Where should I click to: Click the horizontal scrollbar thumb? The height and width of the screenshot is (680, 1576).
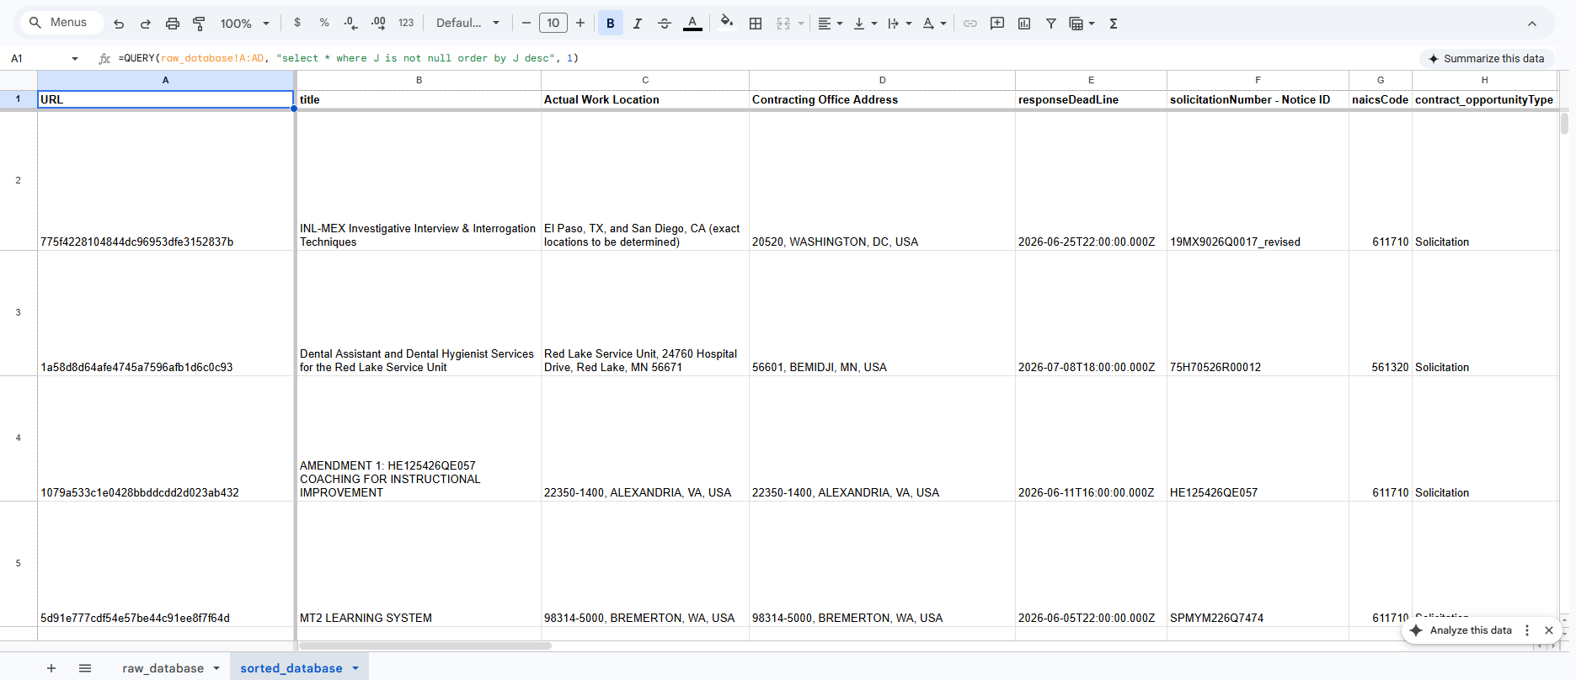pyautogui.click(x=425, y=646)
